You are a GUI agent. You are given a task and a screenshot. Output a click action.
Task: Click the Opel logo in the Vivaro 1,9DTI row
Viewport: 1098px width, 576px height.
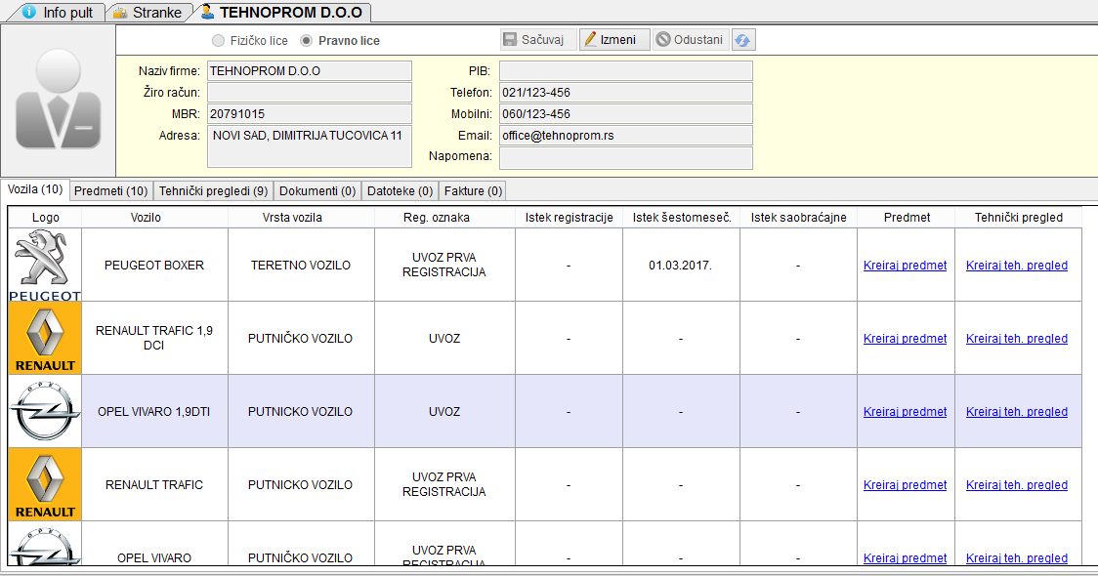tap(45, 412)
